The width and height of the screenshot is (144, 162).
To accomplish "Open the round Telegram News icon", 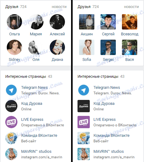I will click(11, 90).
